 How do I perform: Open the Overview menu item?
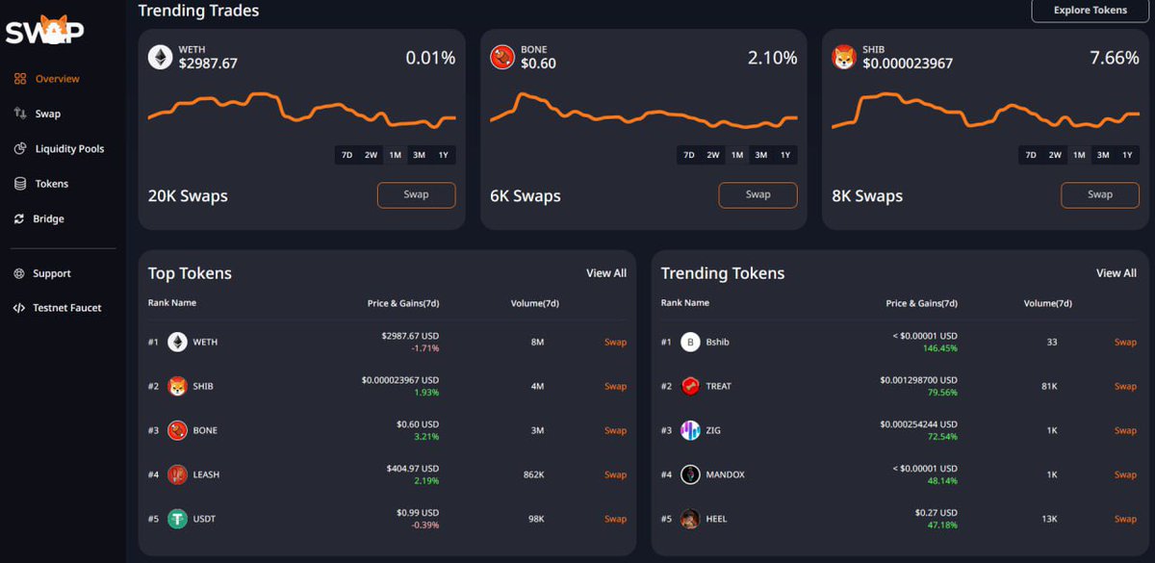tap(57, 79)
